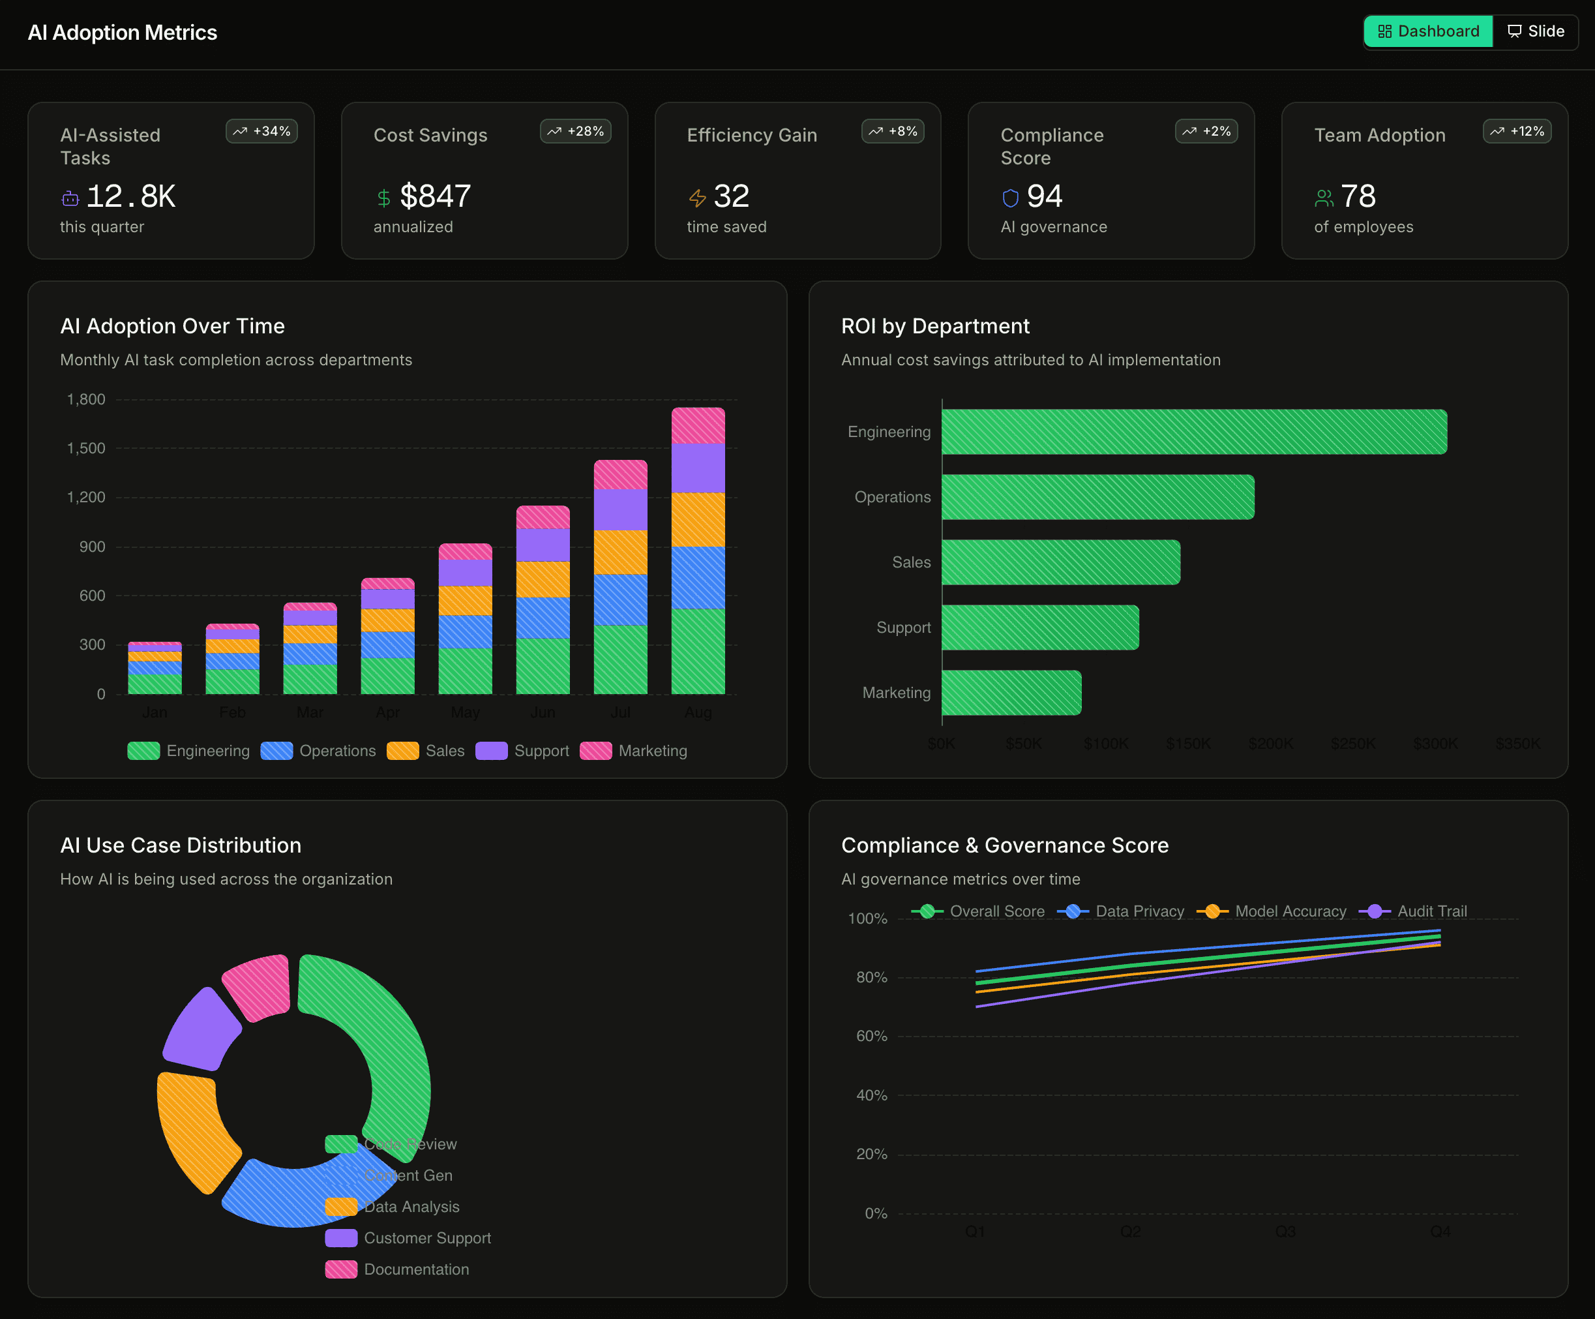This screenshot has width=1595, height=1319.
Task: Click the users icon in Team Adoption
Action: click(x=1324, y=198)
